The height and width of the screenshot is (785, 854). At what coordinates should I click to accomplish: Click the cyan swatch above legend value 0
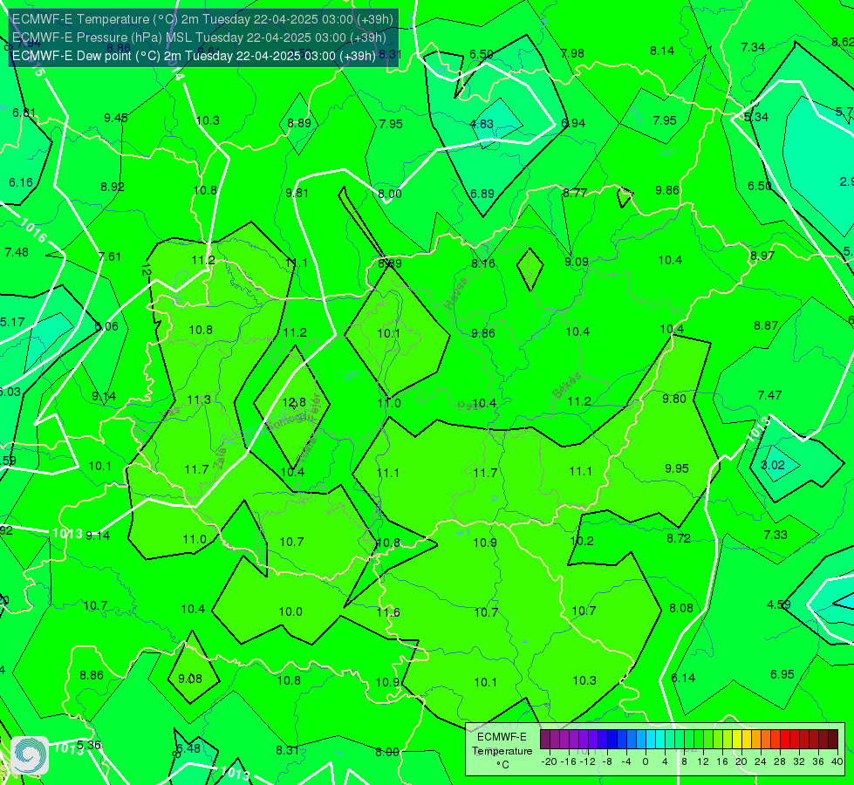[650, 740]
